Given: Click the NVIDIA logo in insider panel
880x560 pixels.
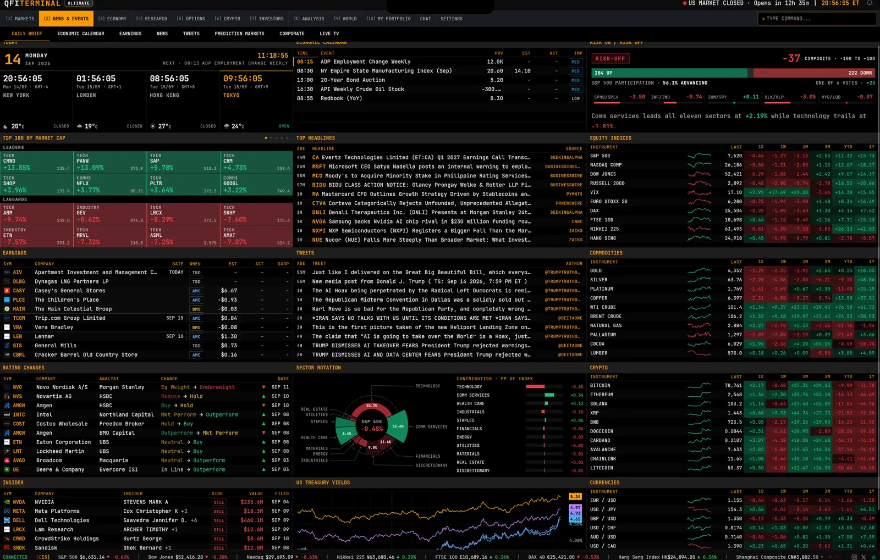Looking at the screenshot, I should click(x=7, y=502).
